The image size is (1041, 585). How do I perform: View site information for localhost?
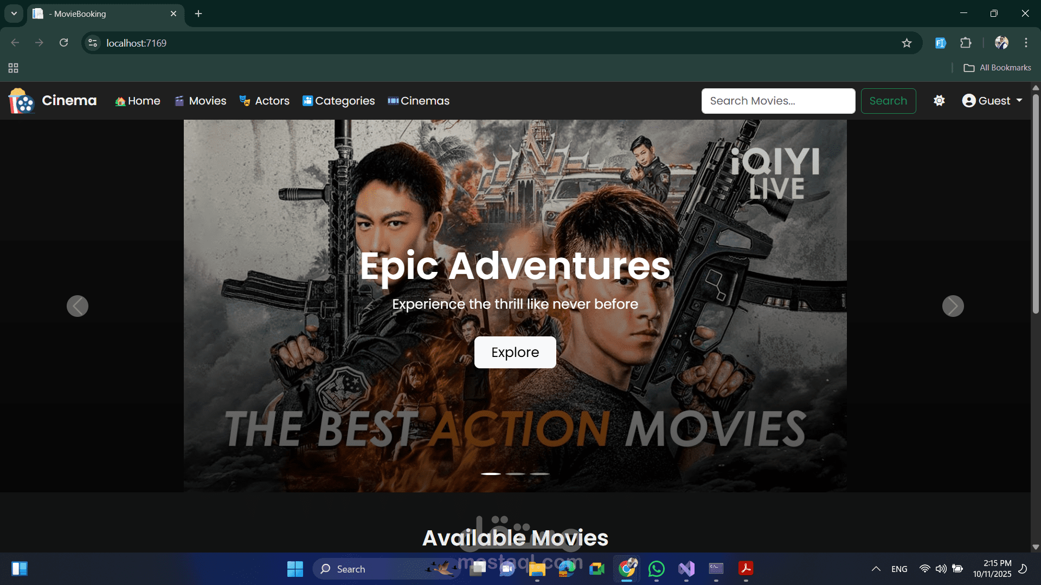pyautogui.click(x=93, y=43)
